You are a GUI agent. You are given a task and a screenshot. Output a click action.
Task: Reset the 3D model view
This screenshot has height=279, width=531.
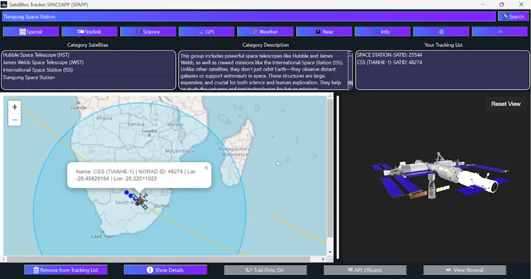click(506, 104)
